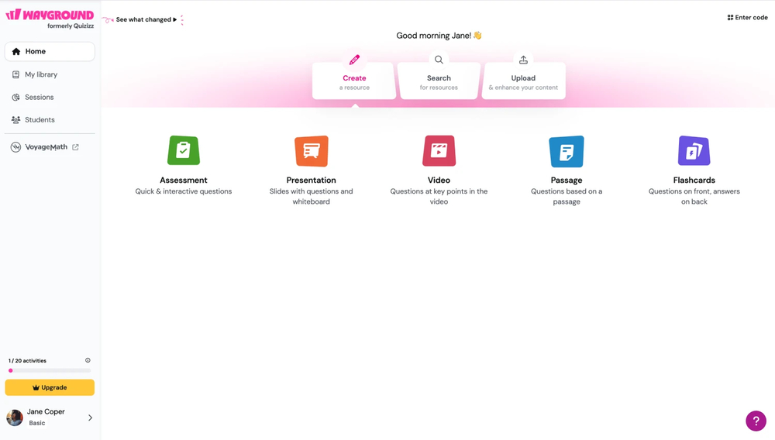Image resolution: width=775 pixels, height=440 pixels.
Task: Open My library in the sidebar
Action: coord(41,74)
